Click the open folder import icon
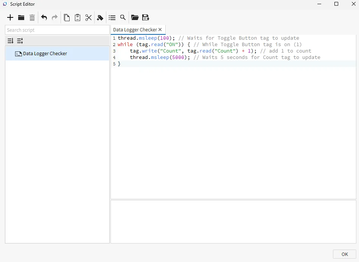359x262 pixels. (135, 17)
